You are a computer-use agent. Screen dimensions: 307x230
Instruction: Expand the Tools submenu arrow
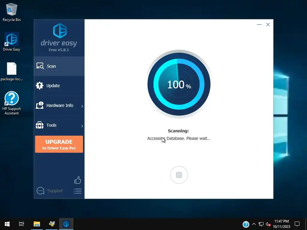(82, 126)
